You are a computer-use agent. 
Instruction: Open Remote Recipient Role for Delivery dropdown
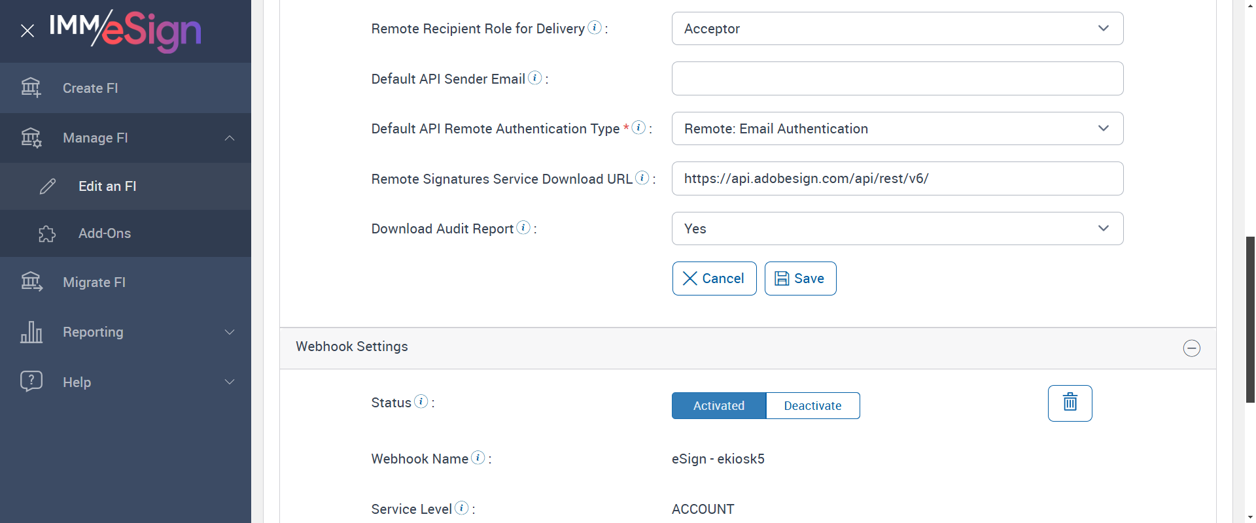pyautogui.click(x=897, y=29)
